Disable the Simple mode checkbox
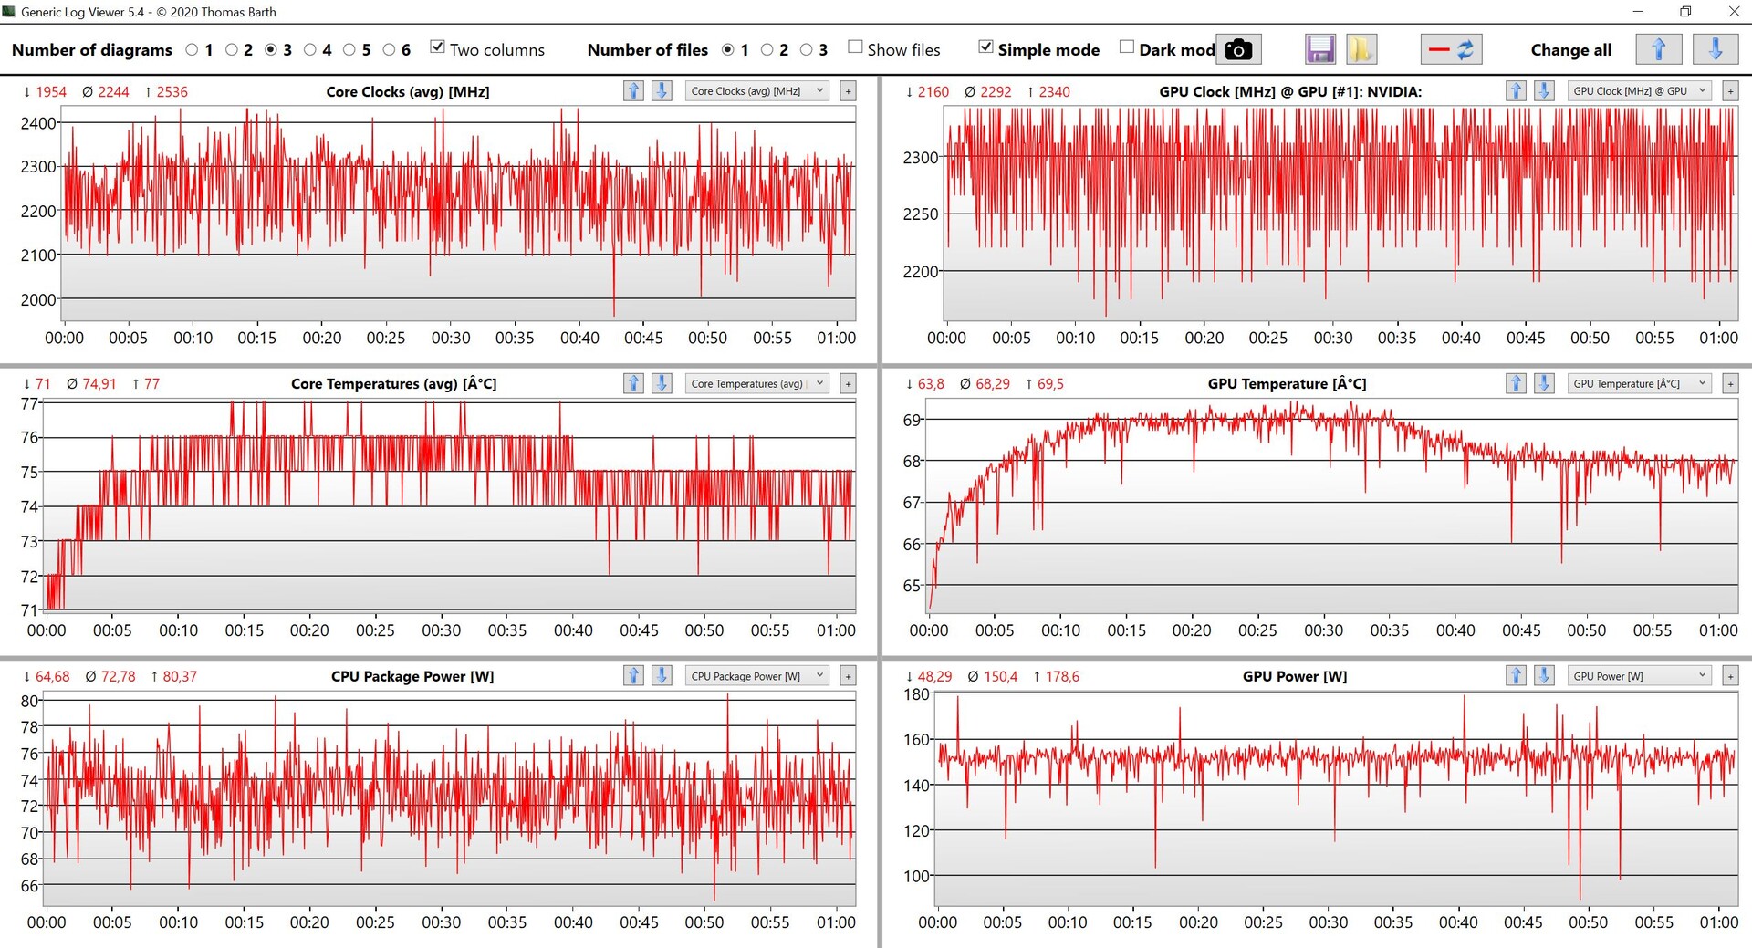Viewport: 1752px width, 948px height. pos(985,47)
